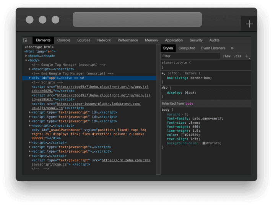Click the body link in Inherited from
The width and height of the screenshot is (273, 205).
click(189, 103)
